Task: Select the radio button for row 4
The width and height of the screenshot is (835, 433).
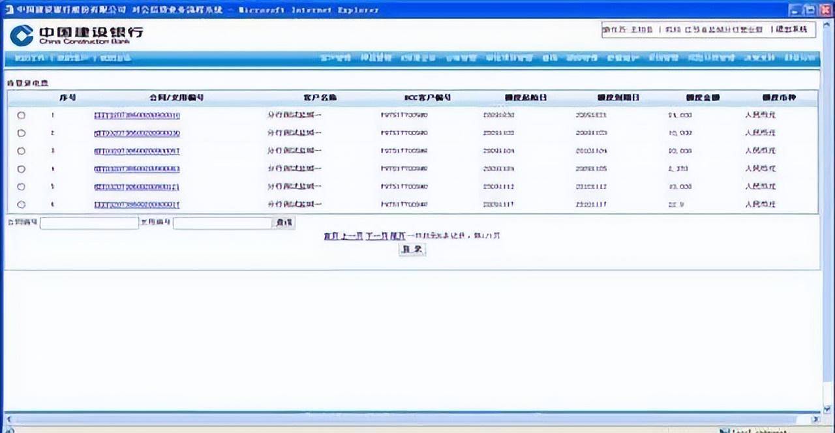Action: click(x=22, y=169)
